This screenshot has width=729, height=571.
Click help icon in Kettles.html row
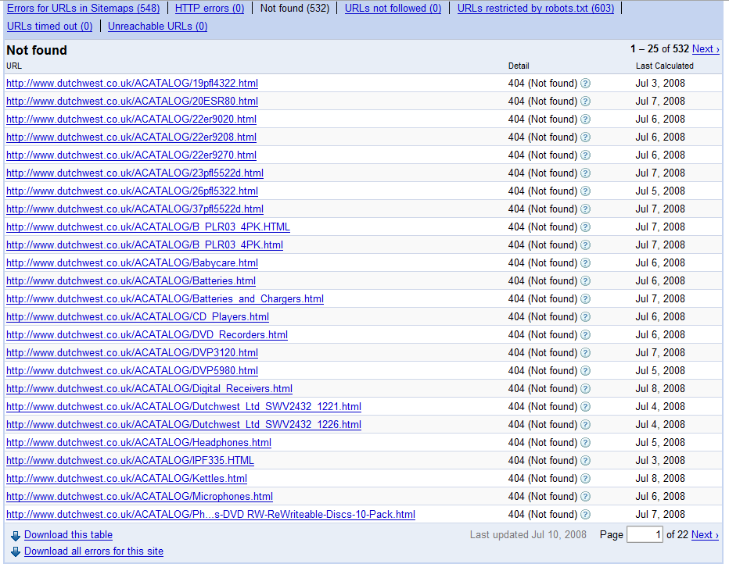(x=585, y=479)
